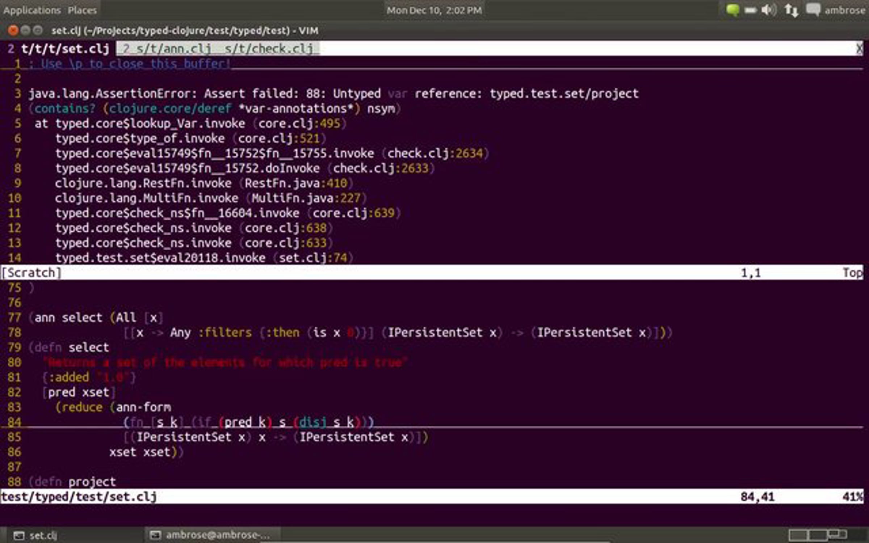Click RestFn.java:410 in the stack trace
This screenshot has height=543, width=869.
[296, 183]
